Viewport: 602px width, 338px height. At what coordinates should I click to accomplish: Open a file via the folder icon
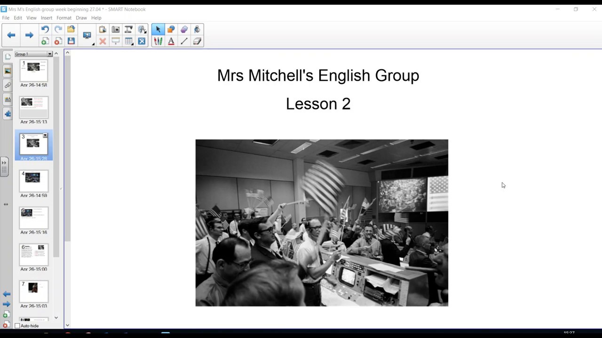click(71, 30)
